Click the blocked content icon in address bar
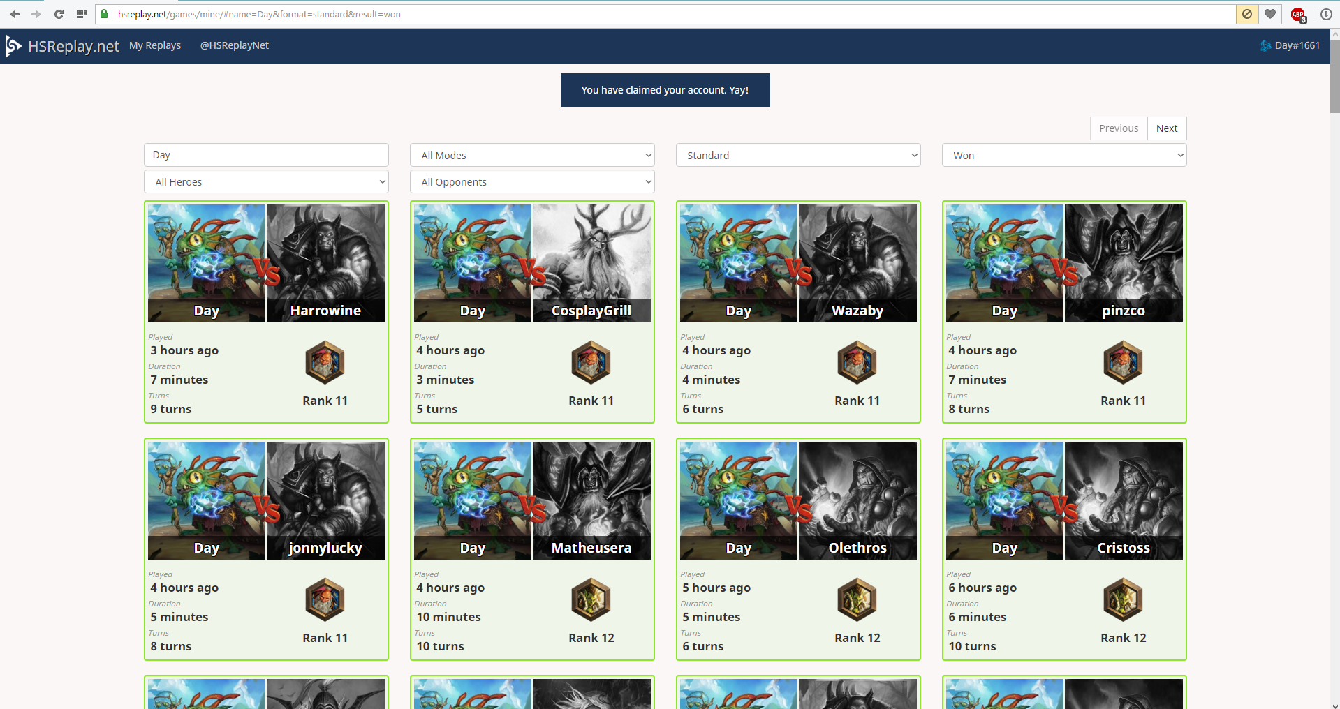This screenshot has width=1340, height=709. [x=1246, y=14]
